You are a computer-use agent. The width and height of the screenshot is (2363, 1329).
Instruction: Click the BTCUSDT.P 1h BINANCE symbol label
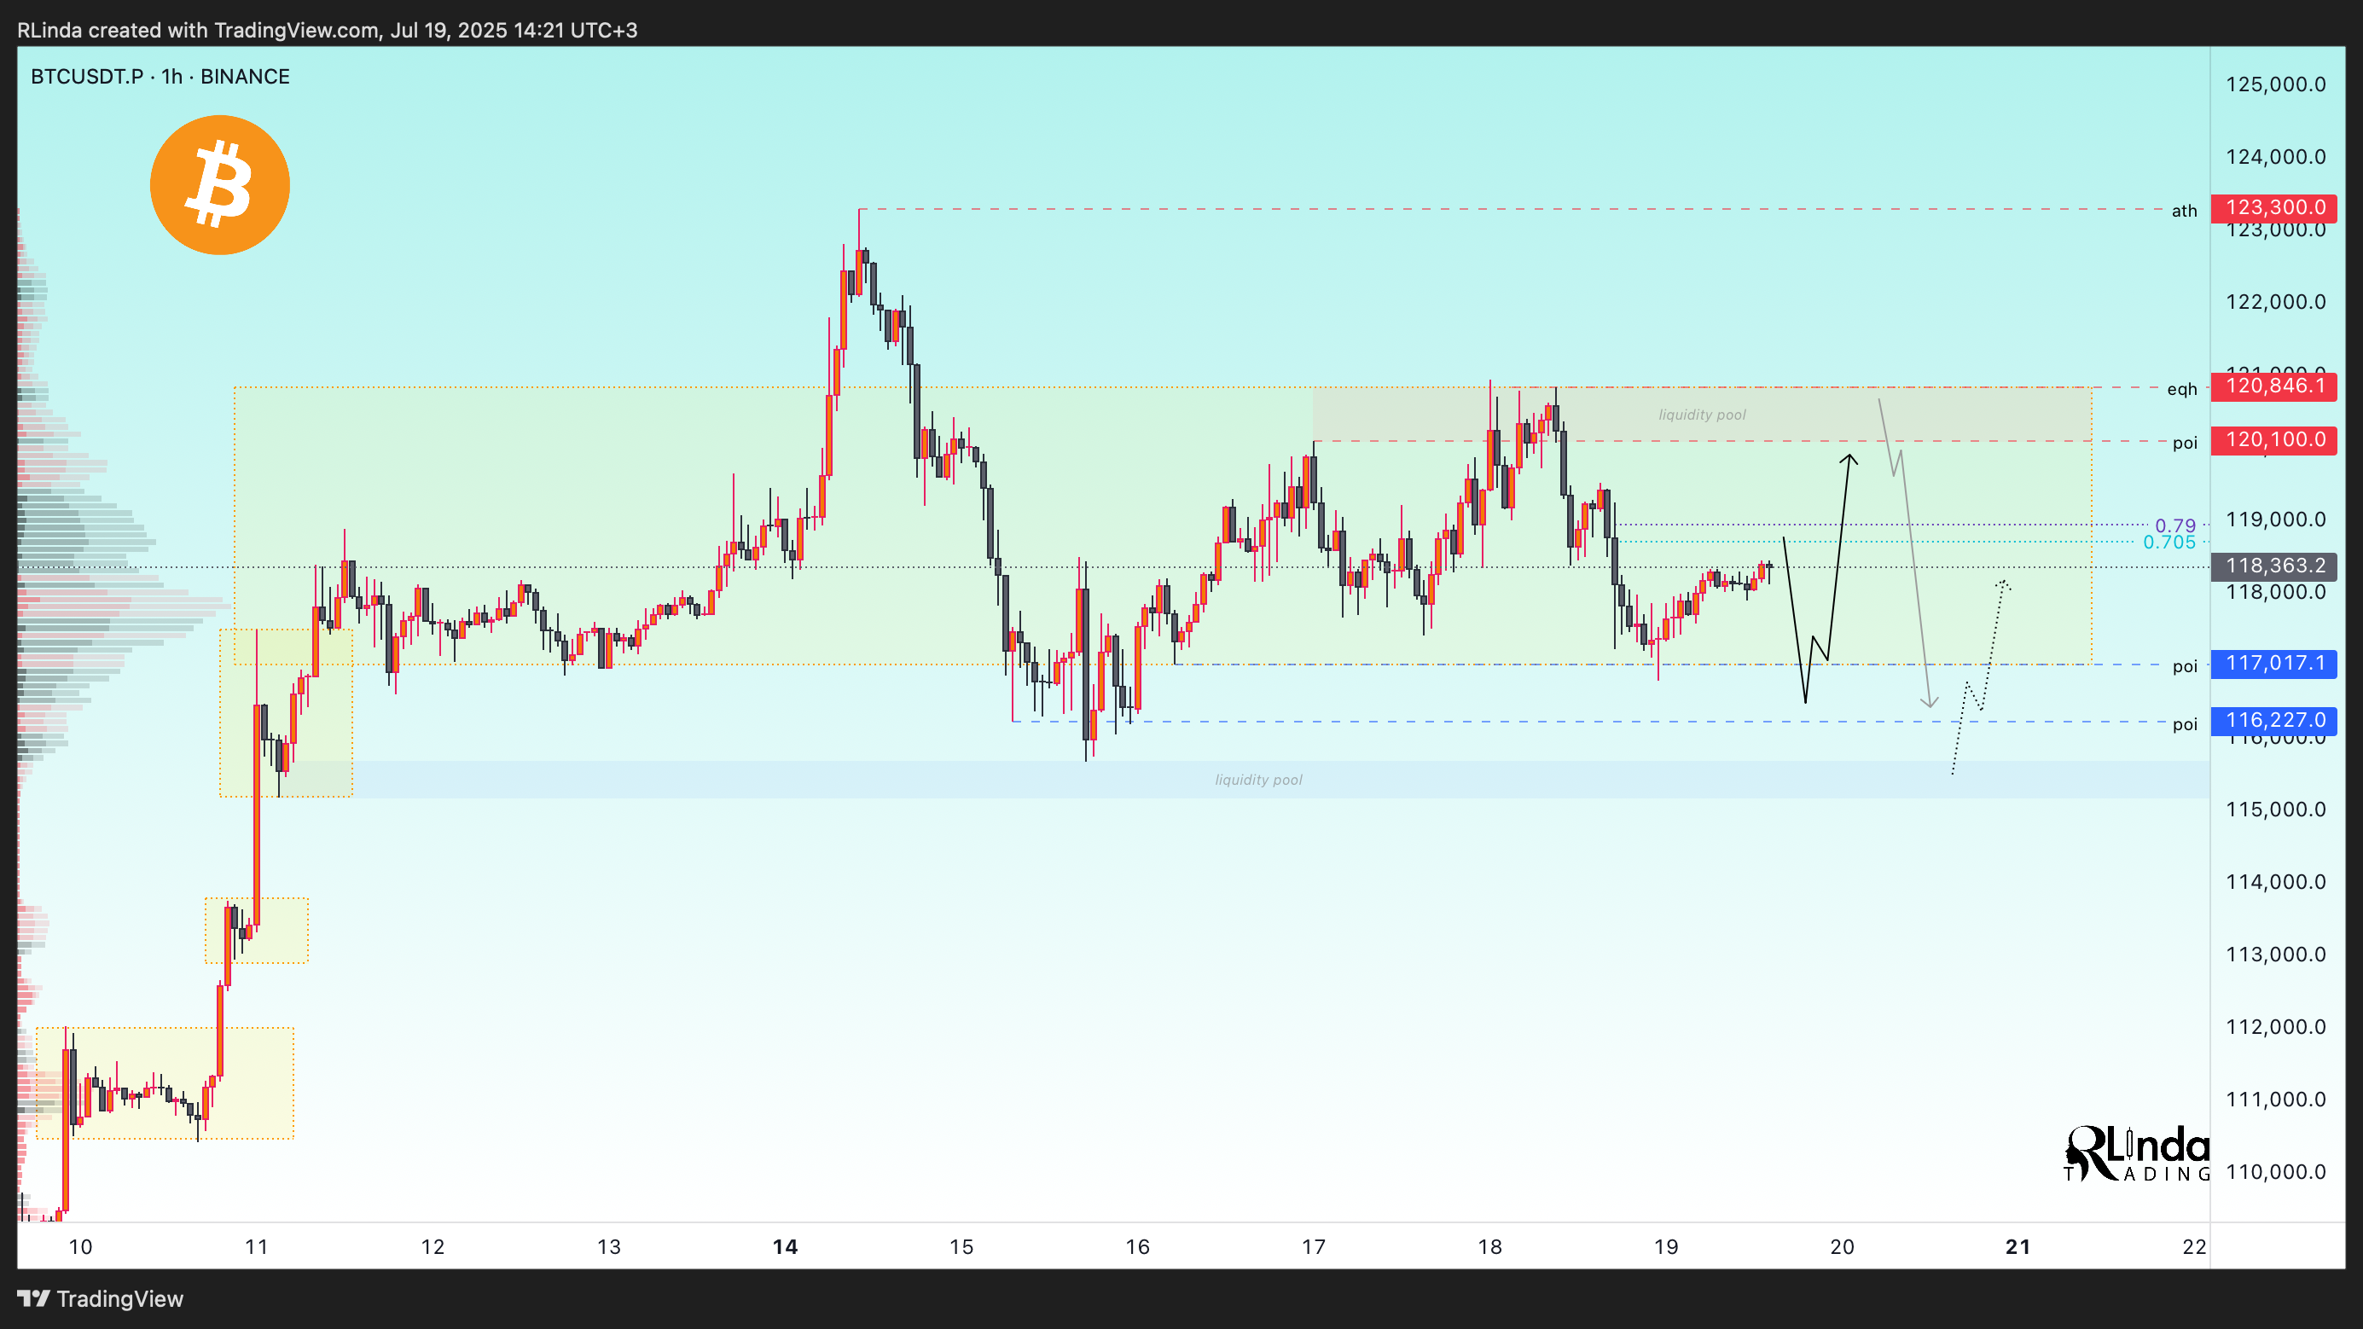(160, 76)
